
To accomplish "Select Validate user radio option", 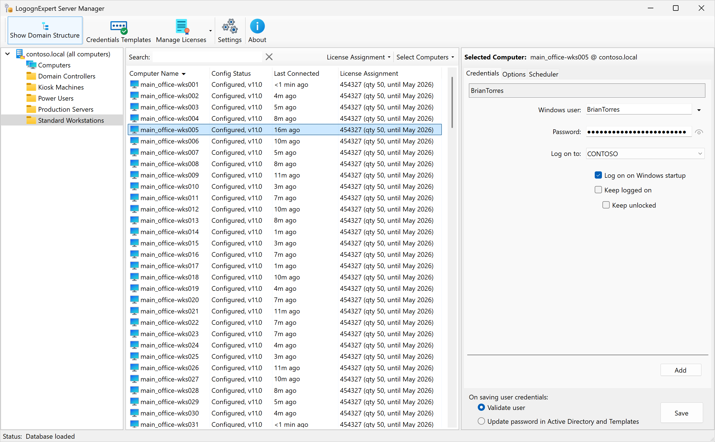I will [x=481, y=407].
